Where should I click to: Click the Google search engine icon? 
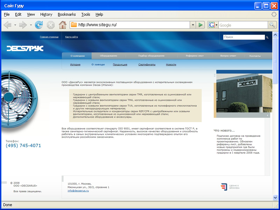click(x=212, y=25)
